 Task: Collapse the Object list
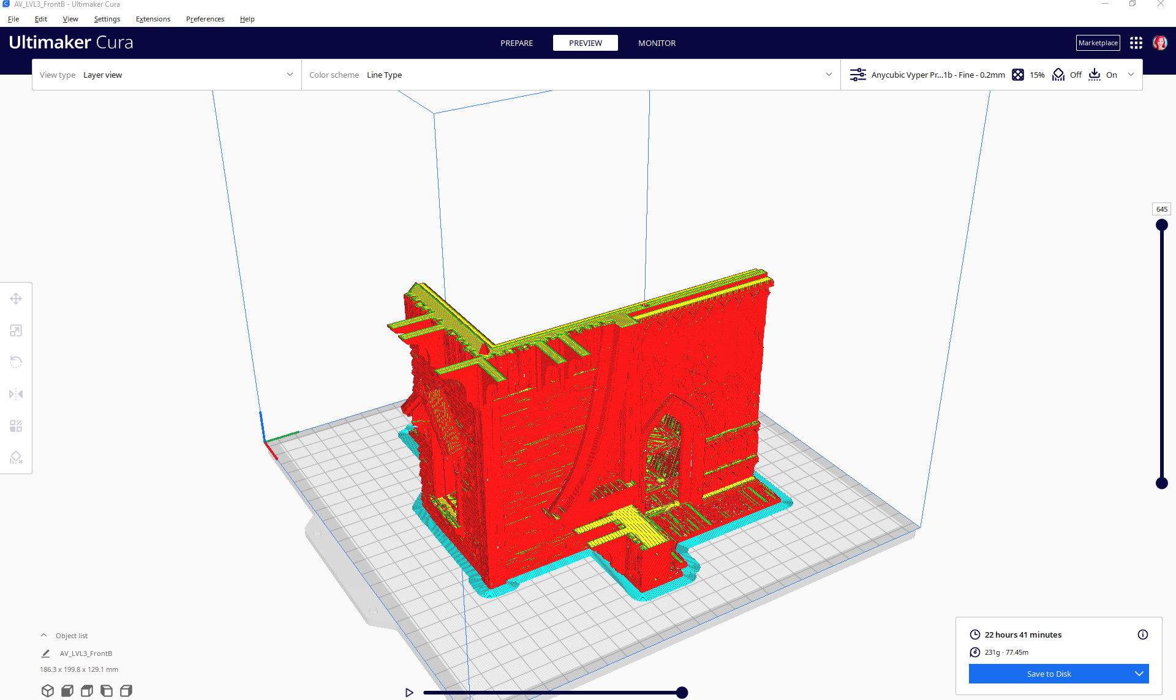click(x=43, y=635)
